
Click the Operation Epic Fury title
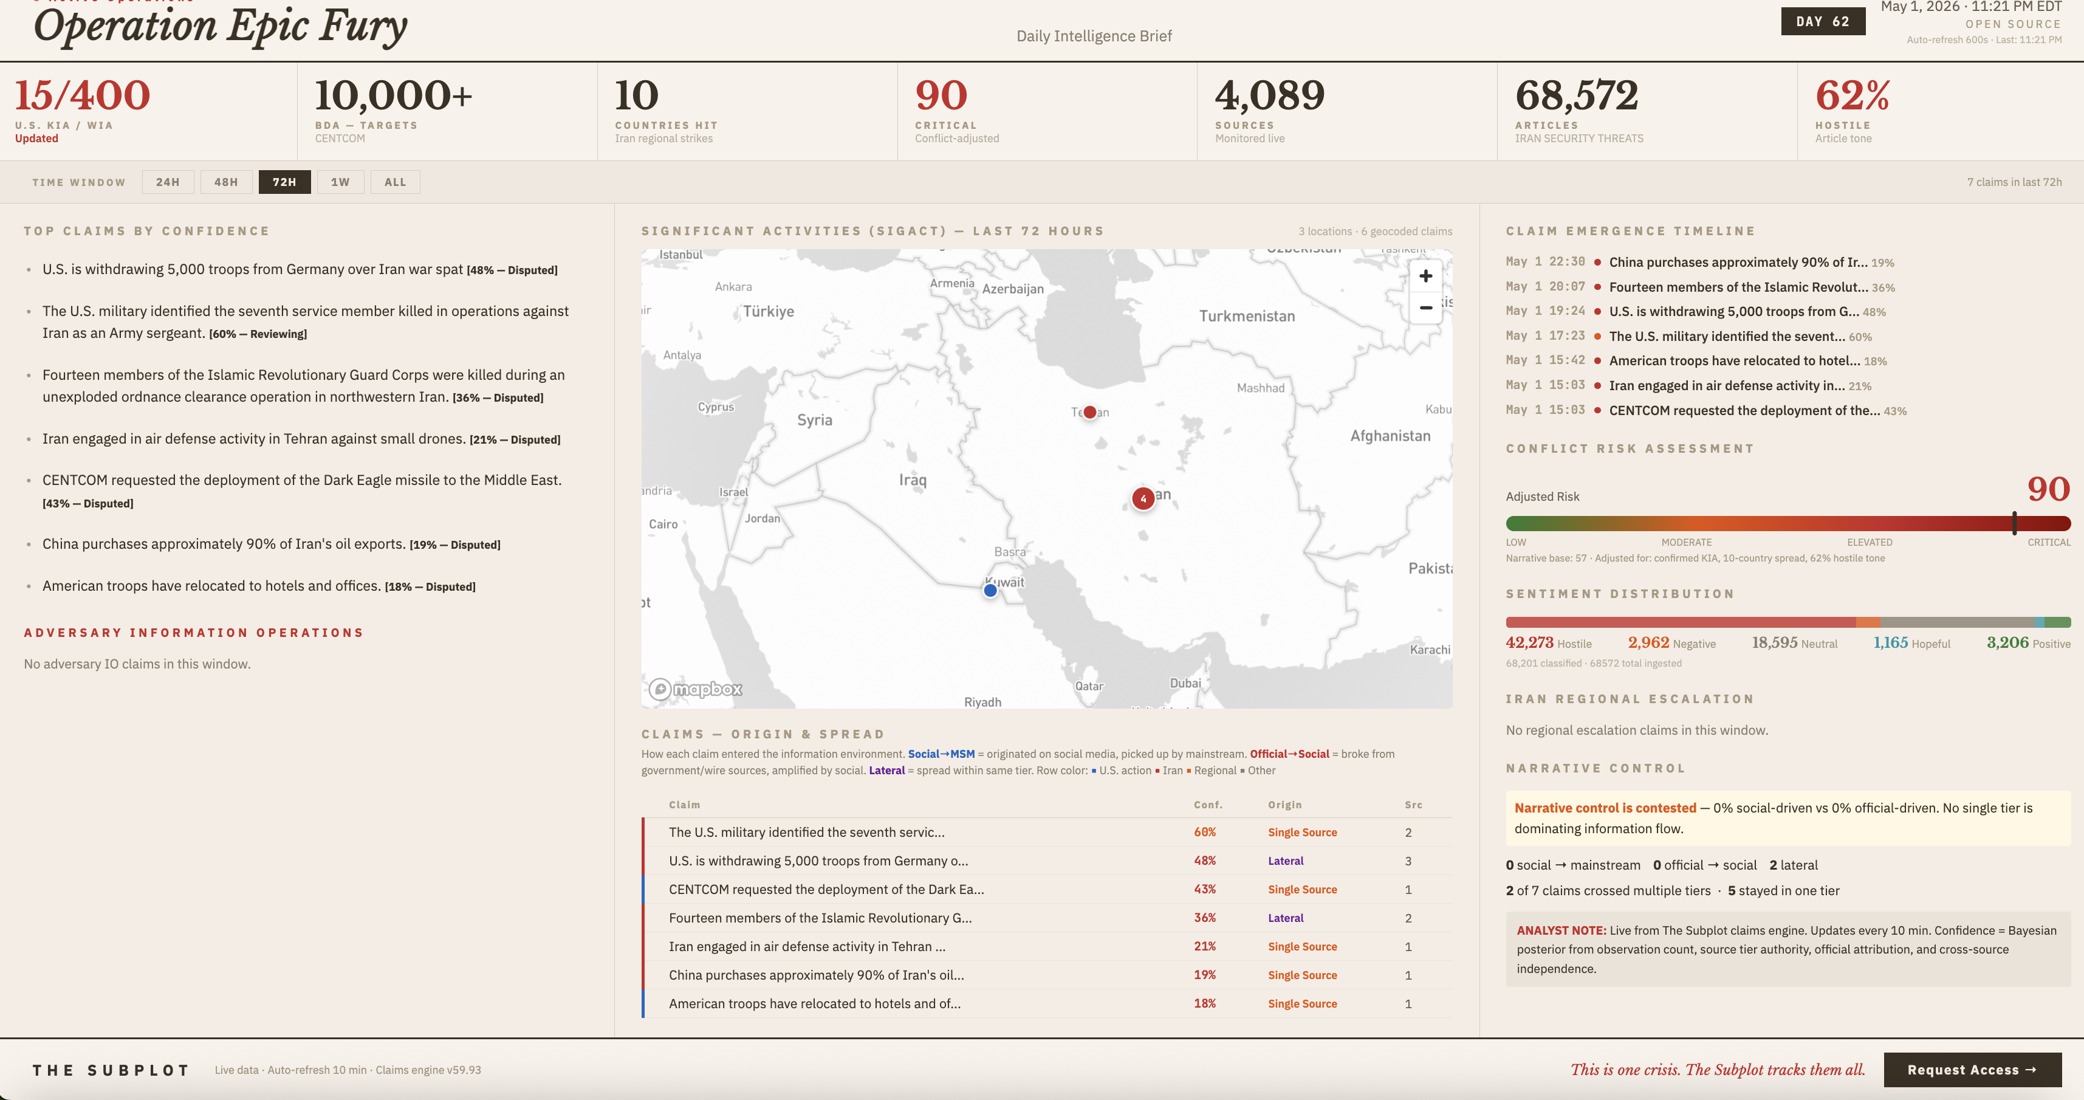pyautogui.click(x=220, y=26)
